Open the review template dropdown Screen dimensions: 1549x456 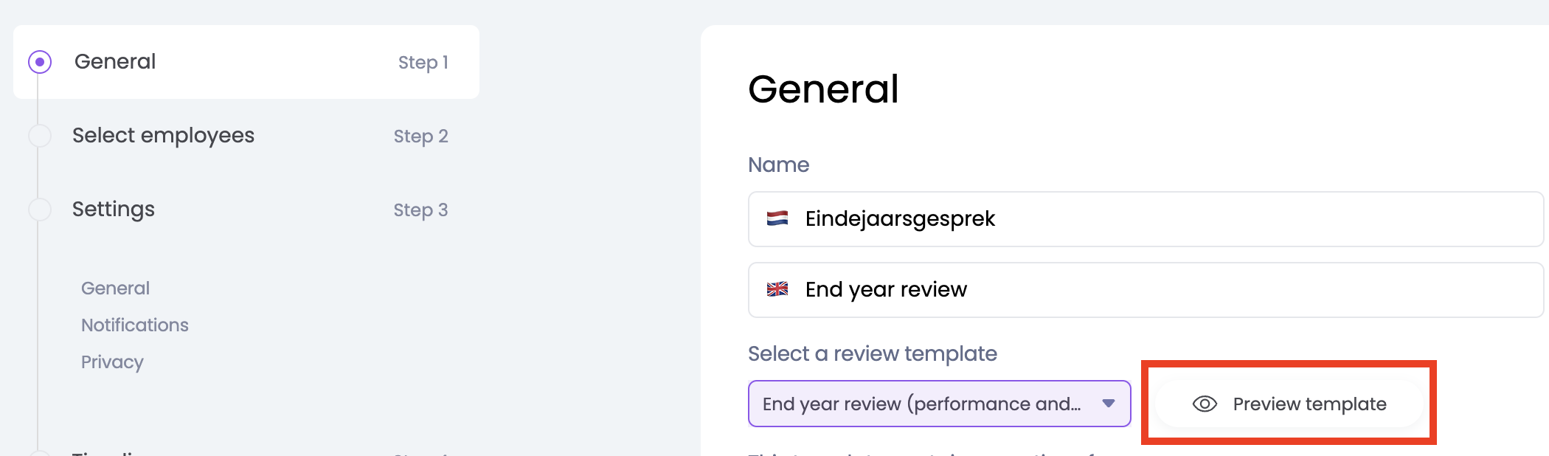click(x=922, y=404)
